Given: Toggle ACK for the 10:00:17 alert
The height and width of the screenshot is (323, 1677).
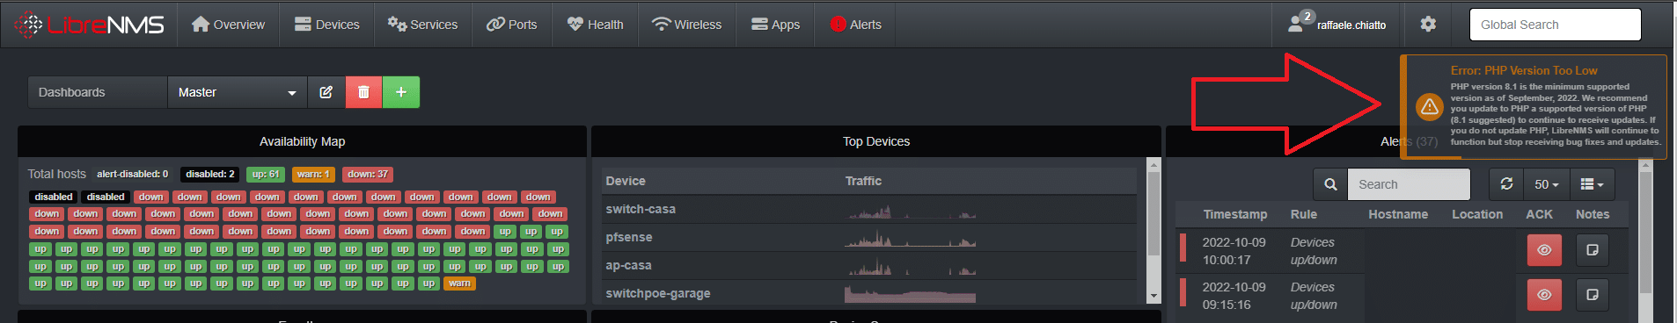Looking at the screenshot, I should pyautogui.click(x=1544, y=250).
